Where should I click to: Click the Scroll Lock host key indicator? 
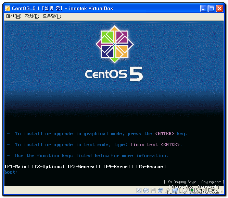tap(207, 190)
